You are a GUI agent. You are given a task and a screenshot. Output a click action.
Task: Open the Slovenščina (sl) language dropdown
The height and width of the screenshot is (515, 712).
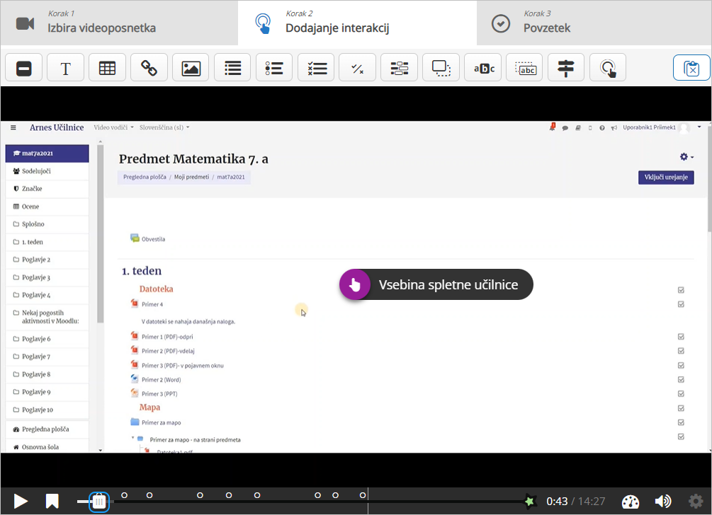pyautogui.click(x=164, y=127)
